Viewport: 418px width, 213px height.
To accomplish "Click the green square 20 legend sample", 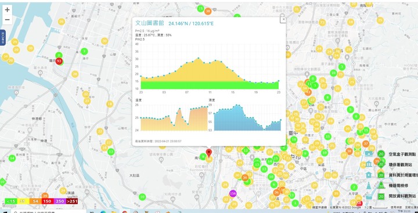I will coord(381,197).
